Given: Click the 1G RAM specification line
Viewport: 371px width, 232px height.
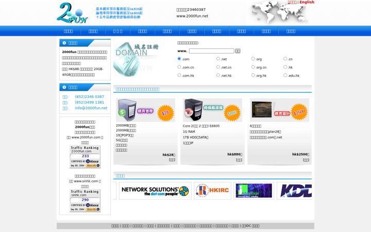Looking at the screenshot, I should pyautogui.click(x=189, y=131).
